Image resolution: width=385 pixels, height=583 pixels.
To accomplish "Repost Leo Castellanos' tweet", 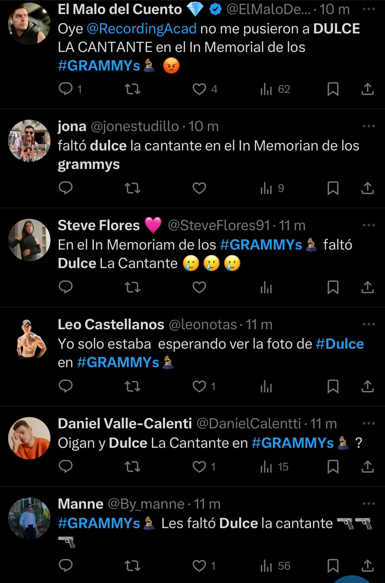I will [132, 386].
